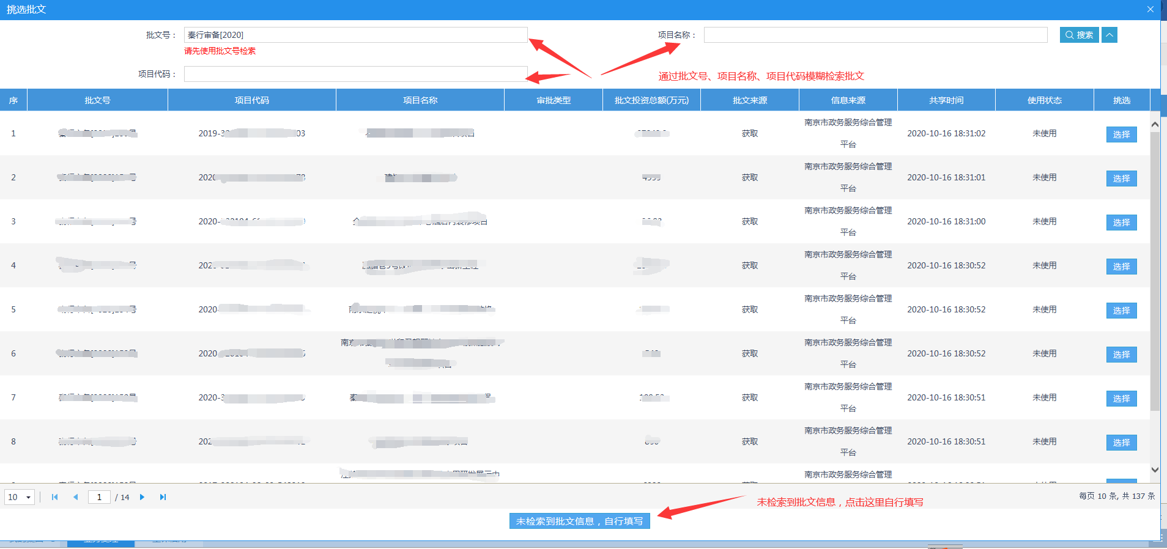The width and height of the screenshot is (1167, 549).
Task: Focus the 项目名称 input field
Action: pyautogui.click(x=875, y=35)
